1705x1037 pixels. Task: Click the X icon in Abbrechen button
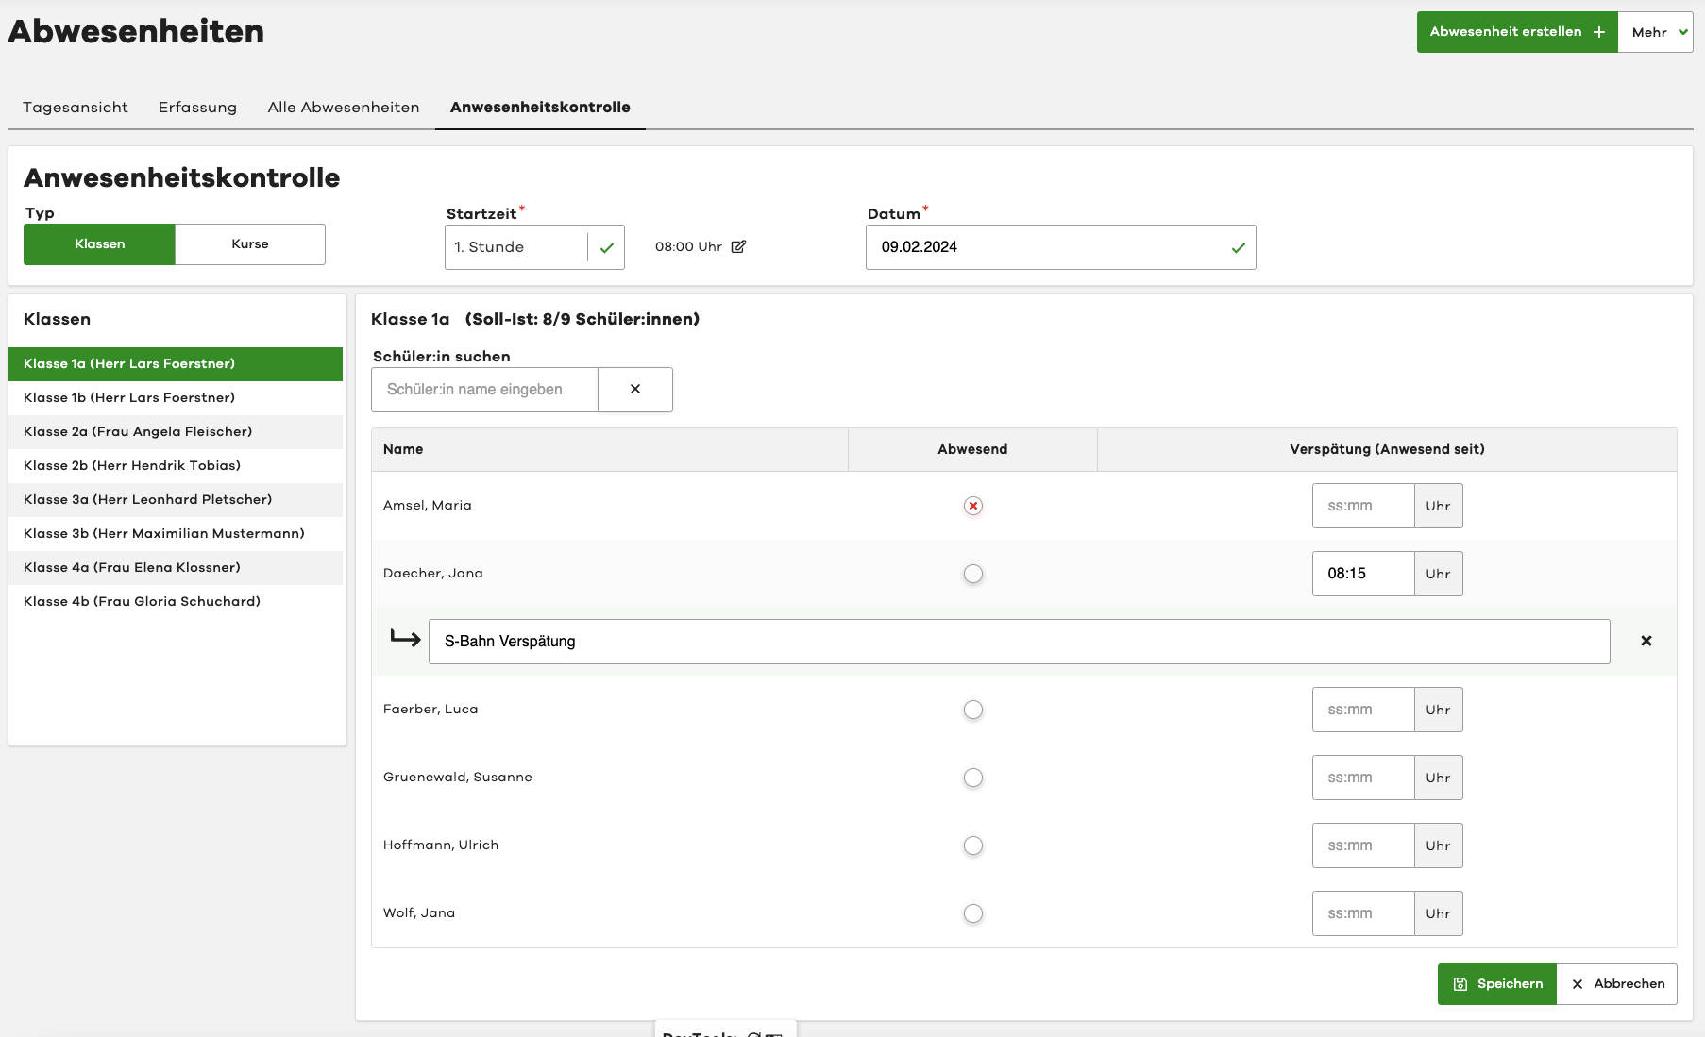coord(1578,984)
